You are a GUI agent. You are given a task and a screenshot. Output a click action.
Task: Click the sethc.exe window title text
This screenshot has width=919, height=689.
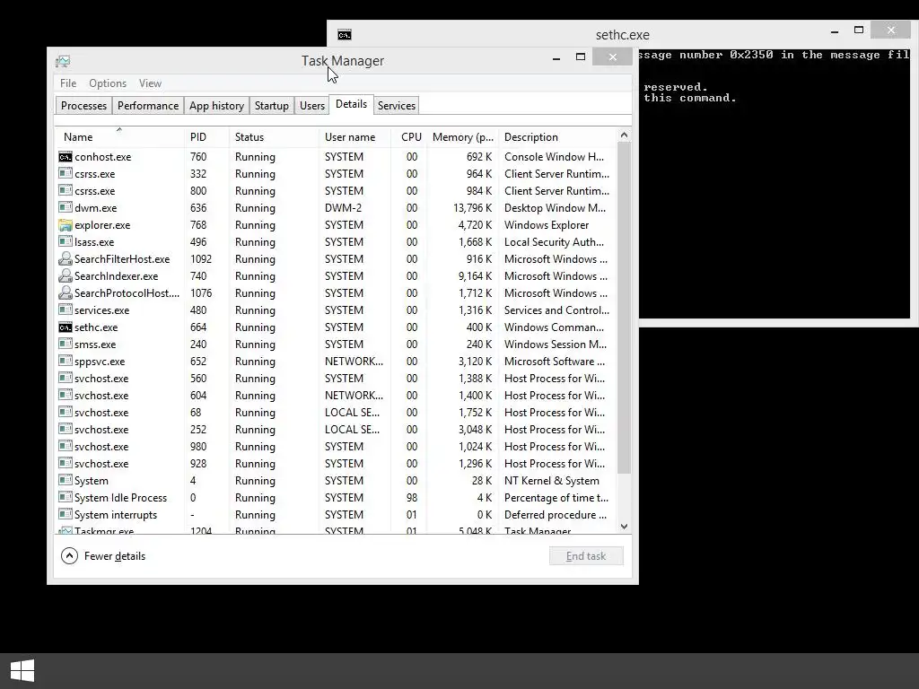point(623,35)
